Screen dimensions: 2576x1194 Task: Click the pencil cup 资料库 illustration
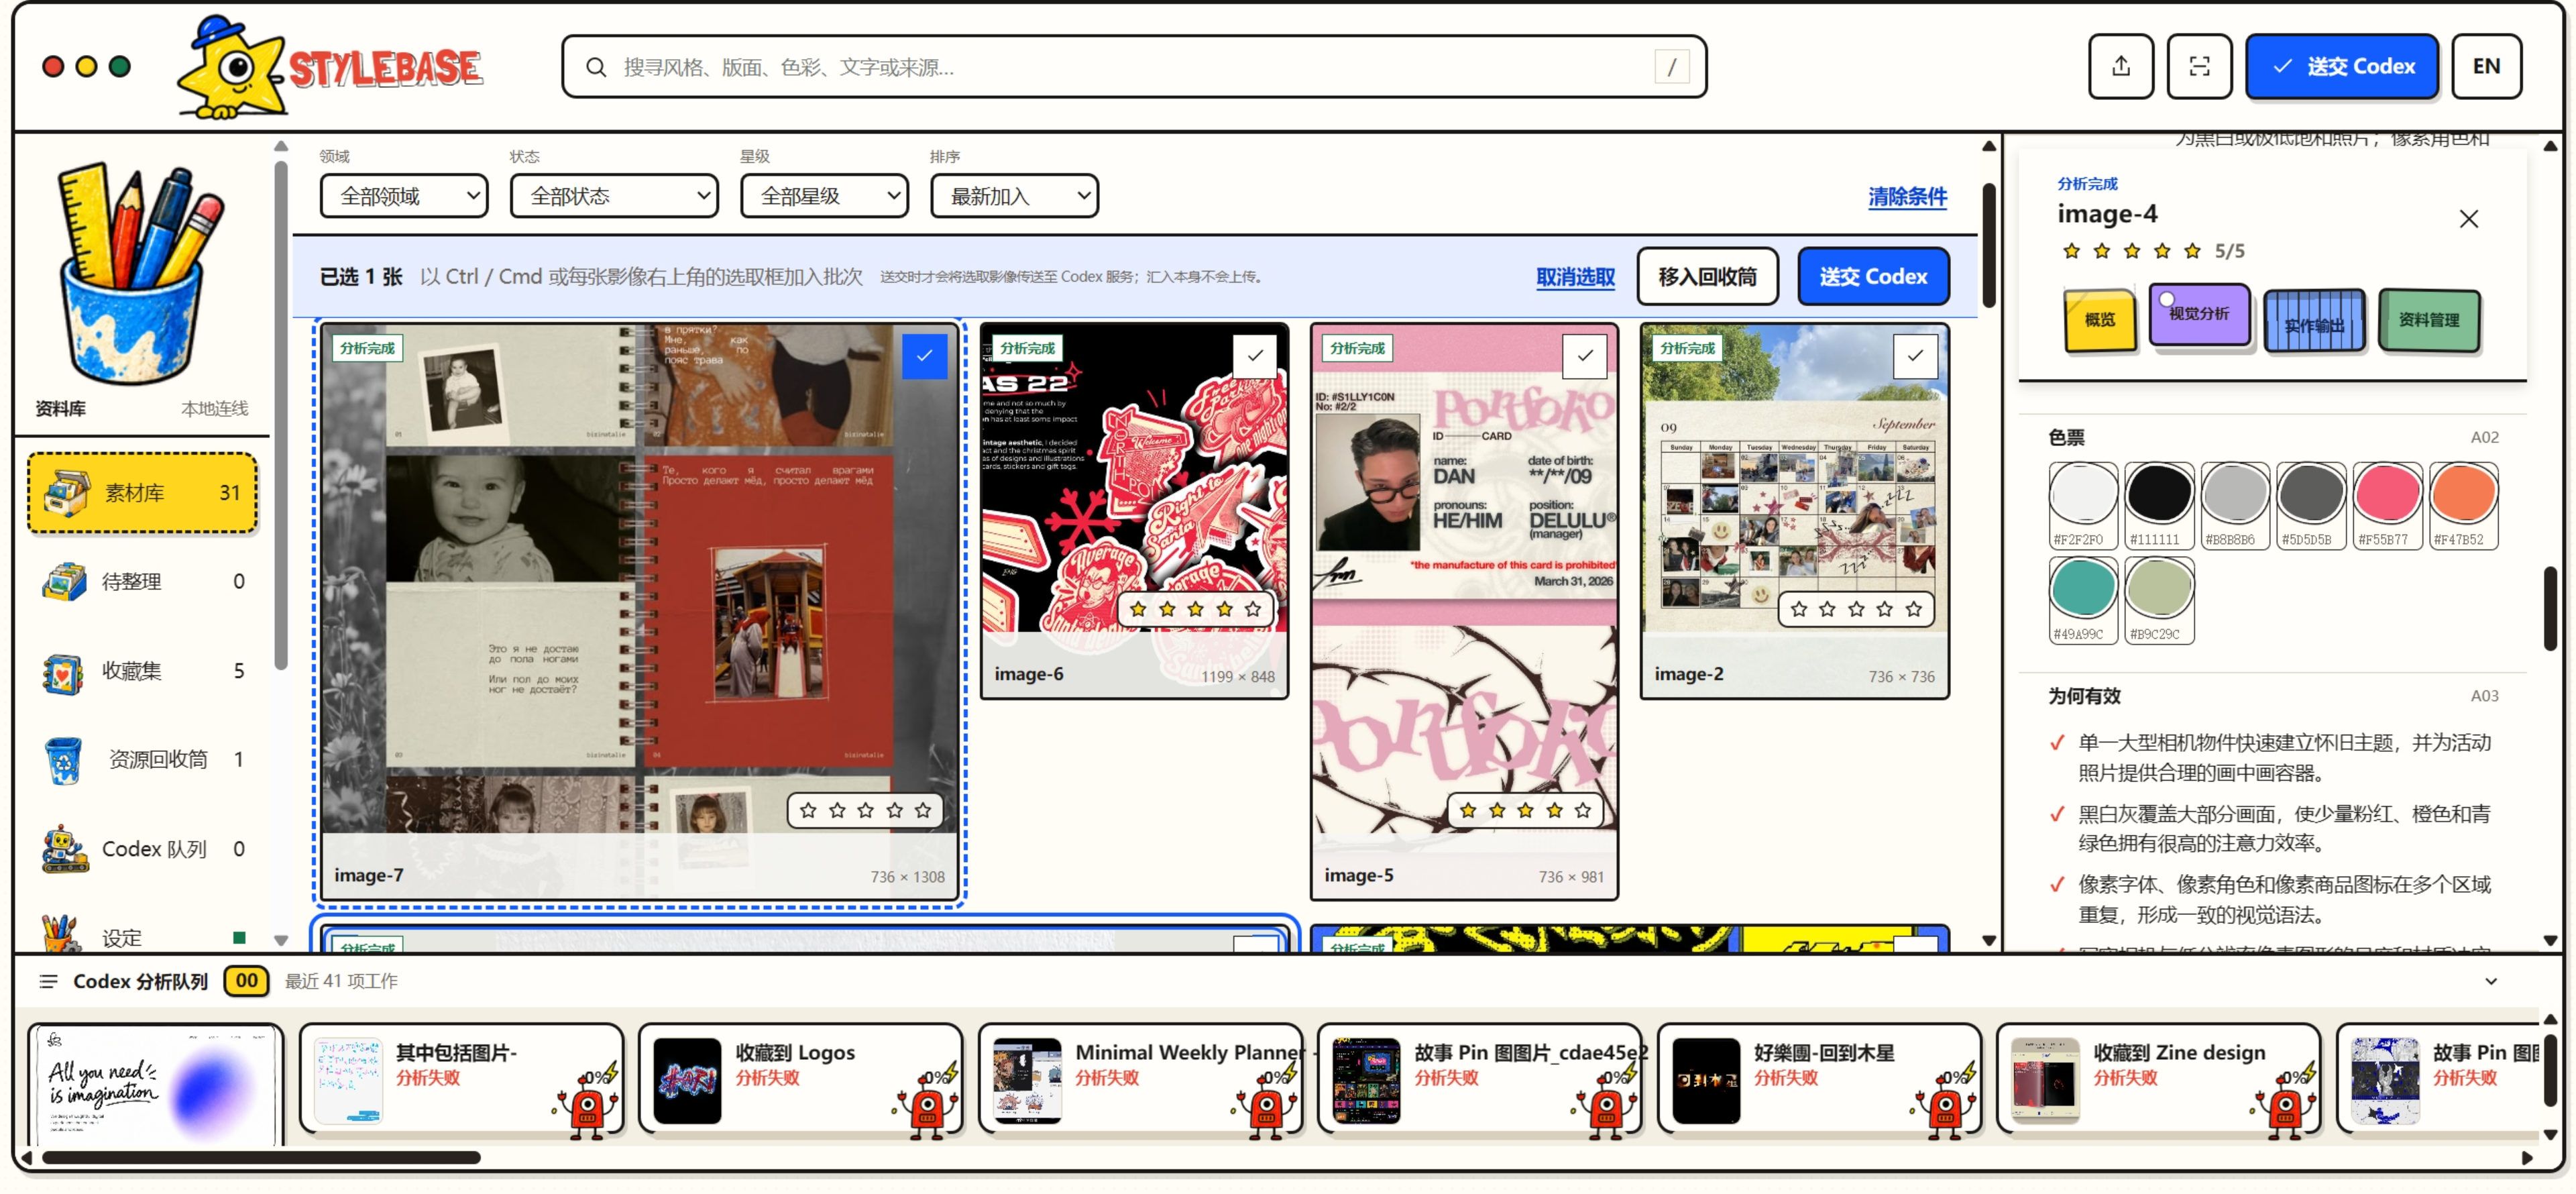[141, 273]
